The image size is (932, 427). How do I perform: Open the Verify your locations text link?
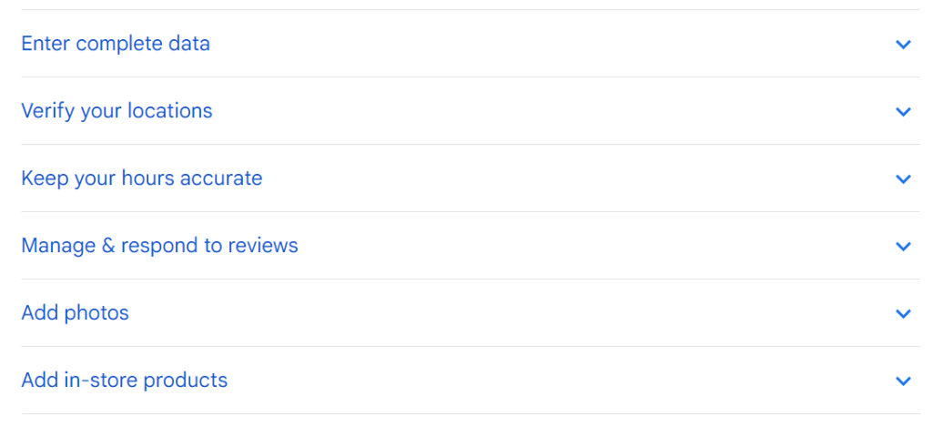(x=116, y=110)
